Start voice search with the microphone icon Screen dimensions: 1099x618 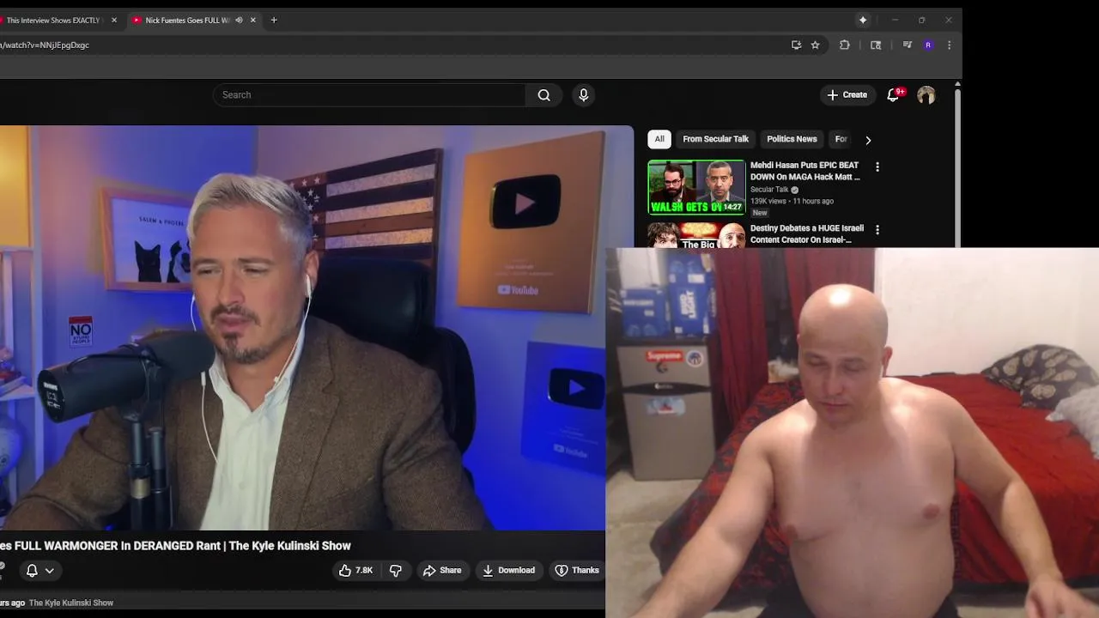(x=584, y=95)
